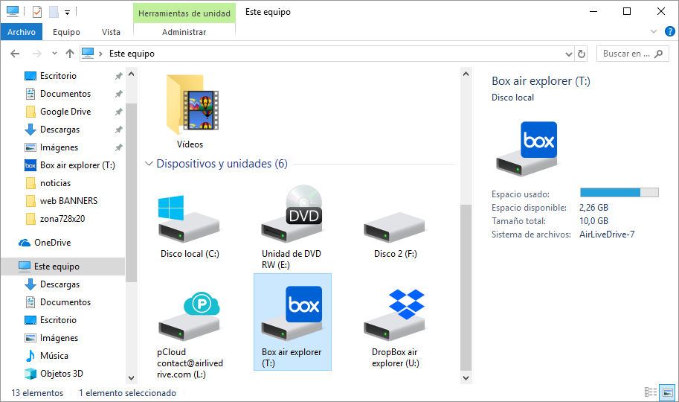
Task: Collapse the Dispositivos y unidades section
Action: (x=149, y=164)
